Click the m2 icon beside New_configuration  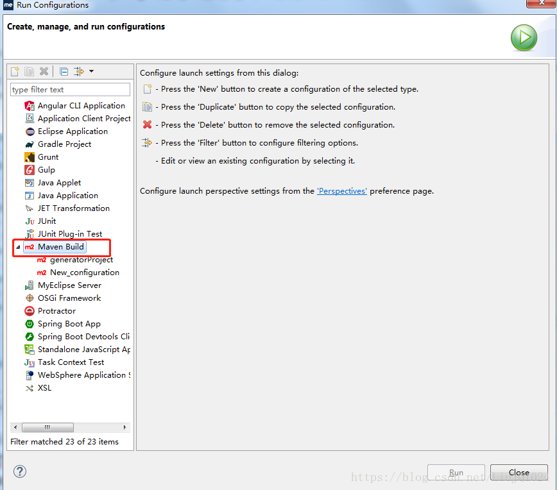[42, 273]
